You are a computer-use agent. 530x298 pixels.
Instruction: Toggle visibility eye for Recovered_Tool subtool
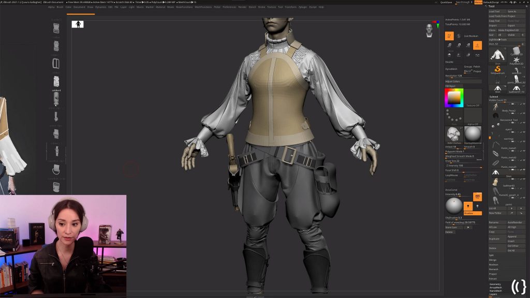(x=524, y=113)
